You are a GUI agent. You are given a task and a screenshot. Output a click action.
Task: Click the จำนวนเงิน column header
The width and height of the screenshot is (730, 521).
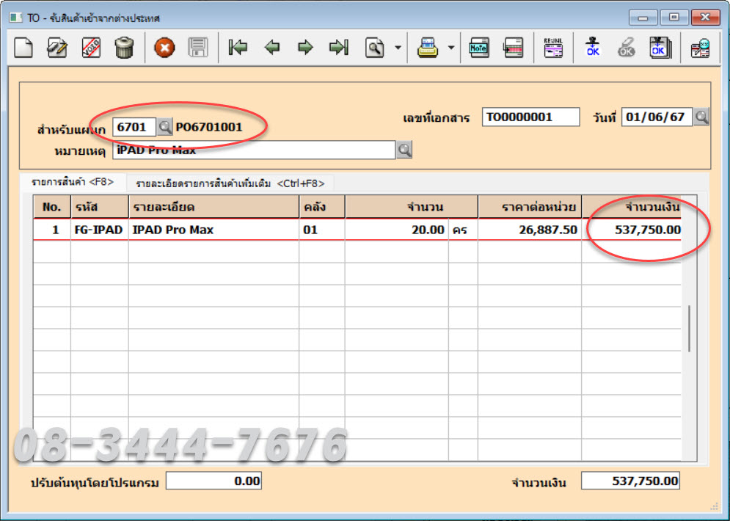coord(631,207)
